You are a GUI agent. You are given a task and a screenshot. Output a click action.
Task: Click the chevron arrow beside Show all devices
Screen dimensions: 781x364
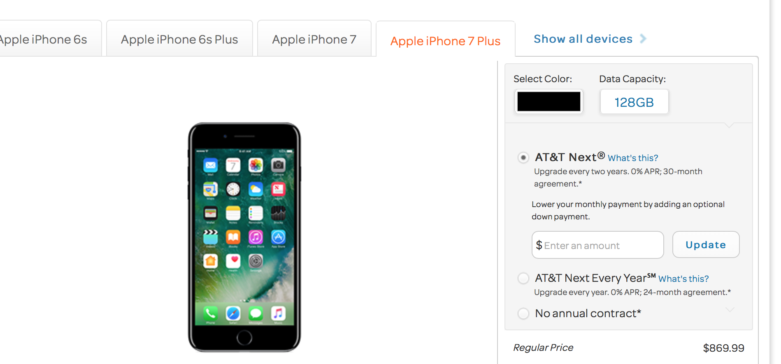643,39
